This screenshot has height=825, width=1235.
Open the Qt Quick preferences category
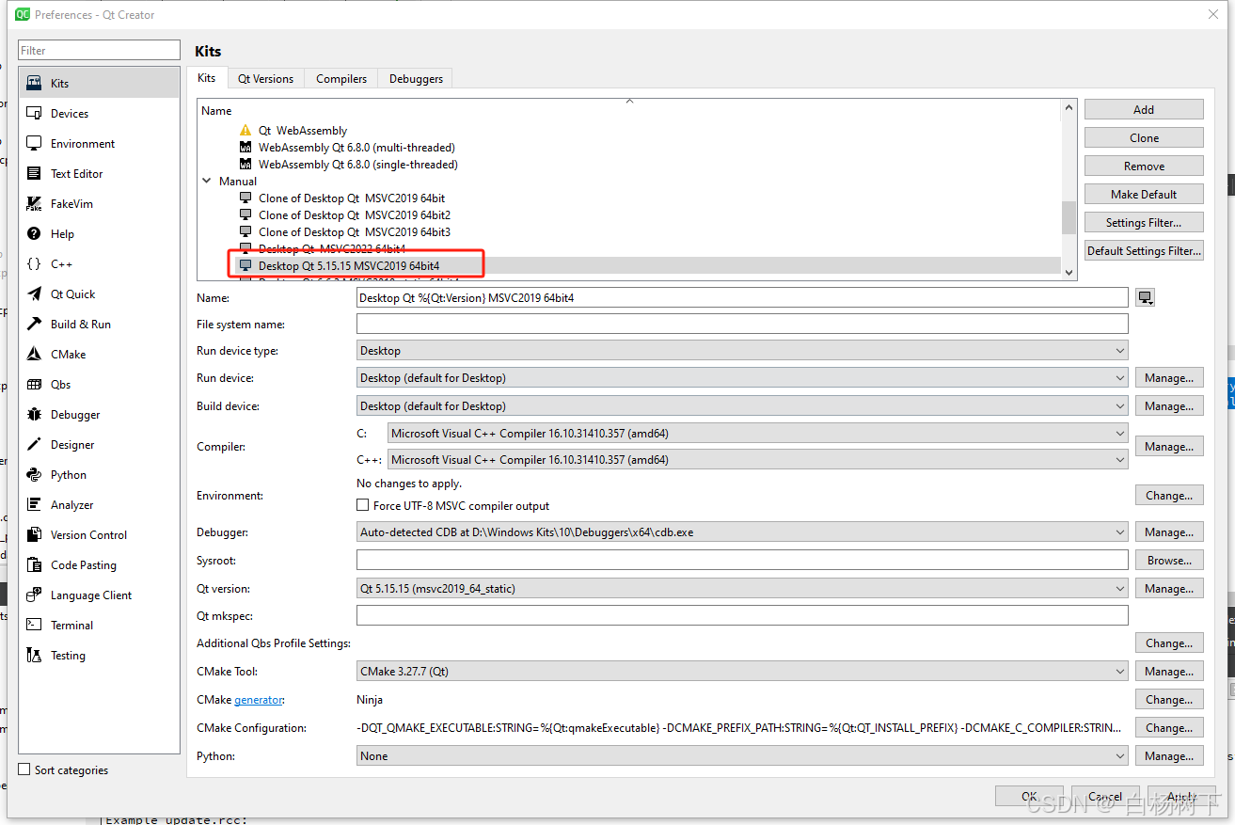pos(99,294)
